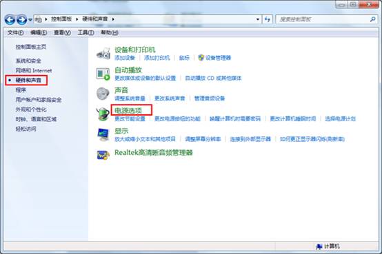
Task: Click the AutoPlay icon with green arrow
Action: click(x=103, y=74)
